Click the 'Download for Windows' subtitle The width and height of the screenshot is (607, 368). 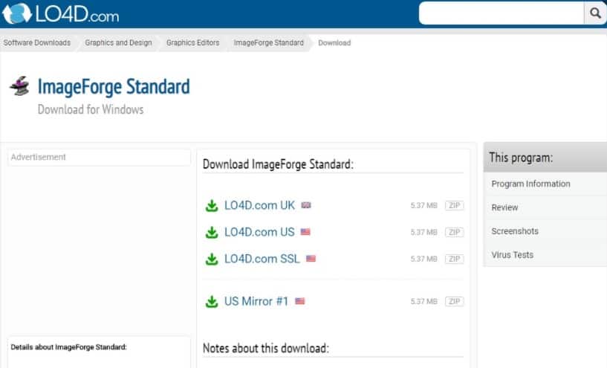click(91, 109)
